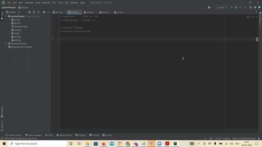
Task: Open the Windows notification center
Action: pos(257,143)
